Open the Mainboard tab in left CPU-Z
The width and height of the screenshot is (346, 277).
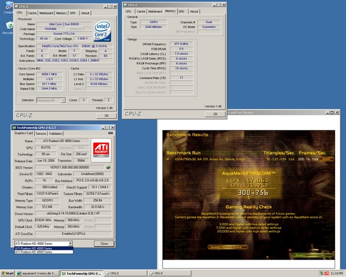tap(46, 13)
